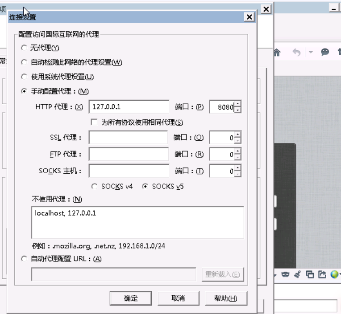Click the FTP port (R) number field

(x=222, y=154)
